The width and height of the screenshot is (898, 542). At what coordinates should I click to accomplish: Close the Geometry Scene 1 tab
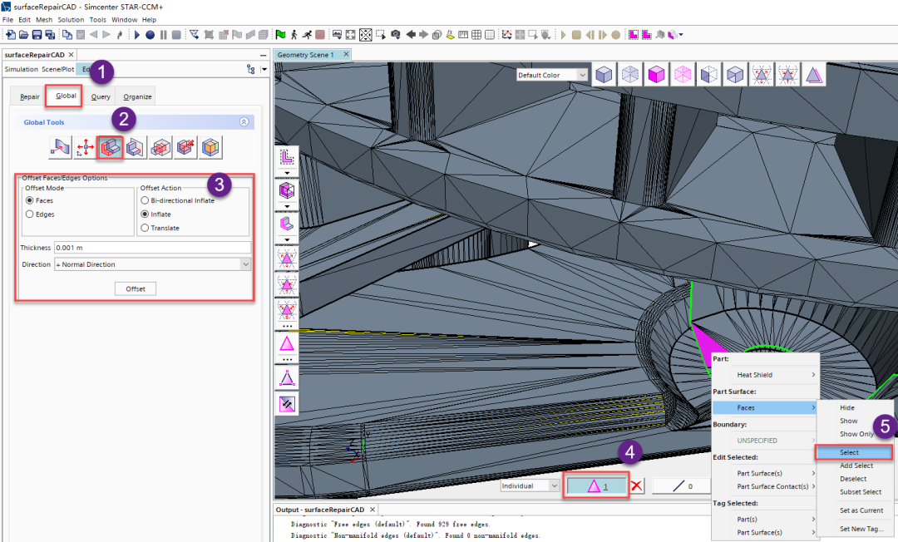[346, 54]
